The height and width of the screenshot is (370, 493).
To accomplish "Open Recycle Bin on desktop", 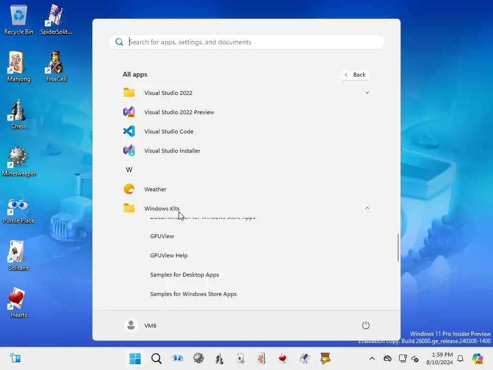I will coord(19,19).
